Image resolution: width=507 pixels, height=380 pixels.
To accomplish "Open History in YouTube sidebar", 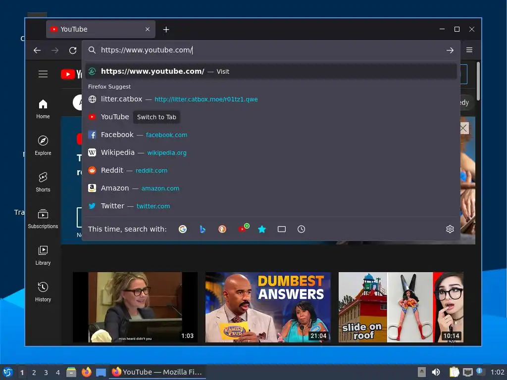I will click(x=43, y=292).
